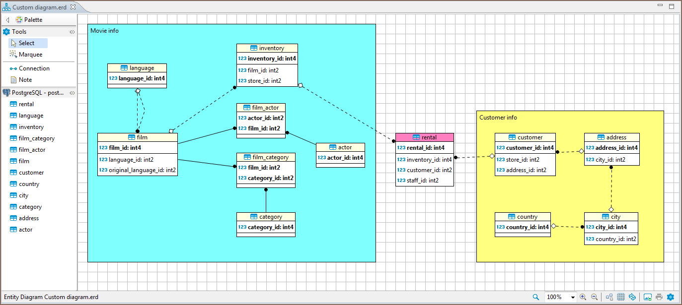Select the Marquee tool in the palette
The height and width of the screenshot is (305, 682).
click(x=31, y=54)
